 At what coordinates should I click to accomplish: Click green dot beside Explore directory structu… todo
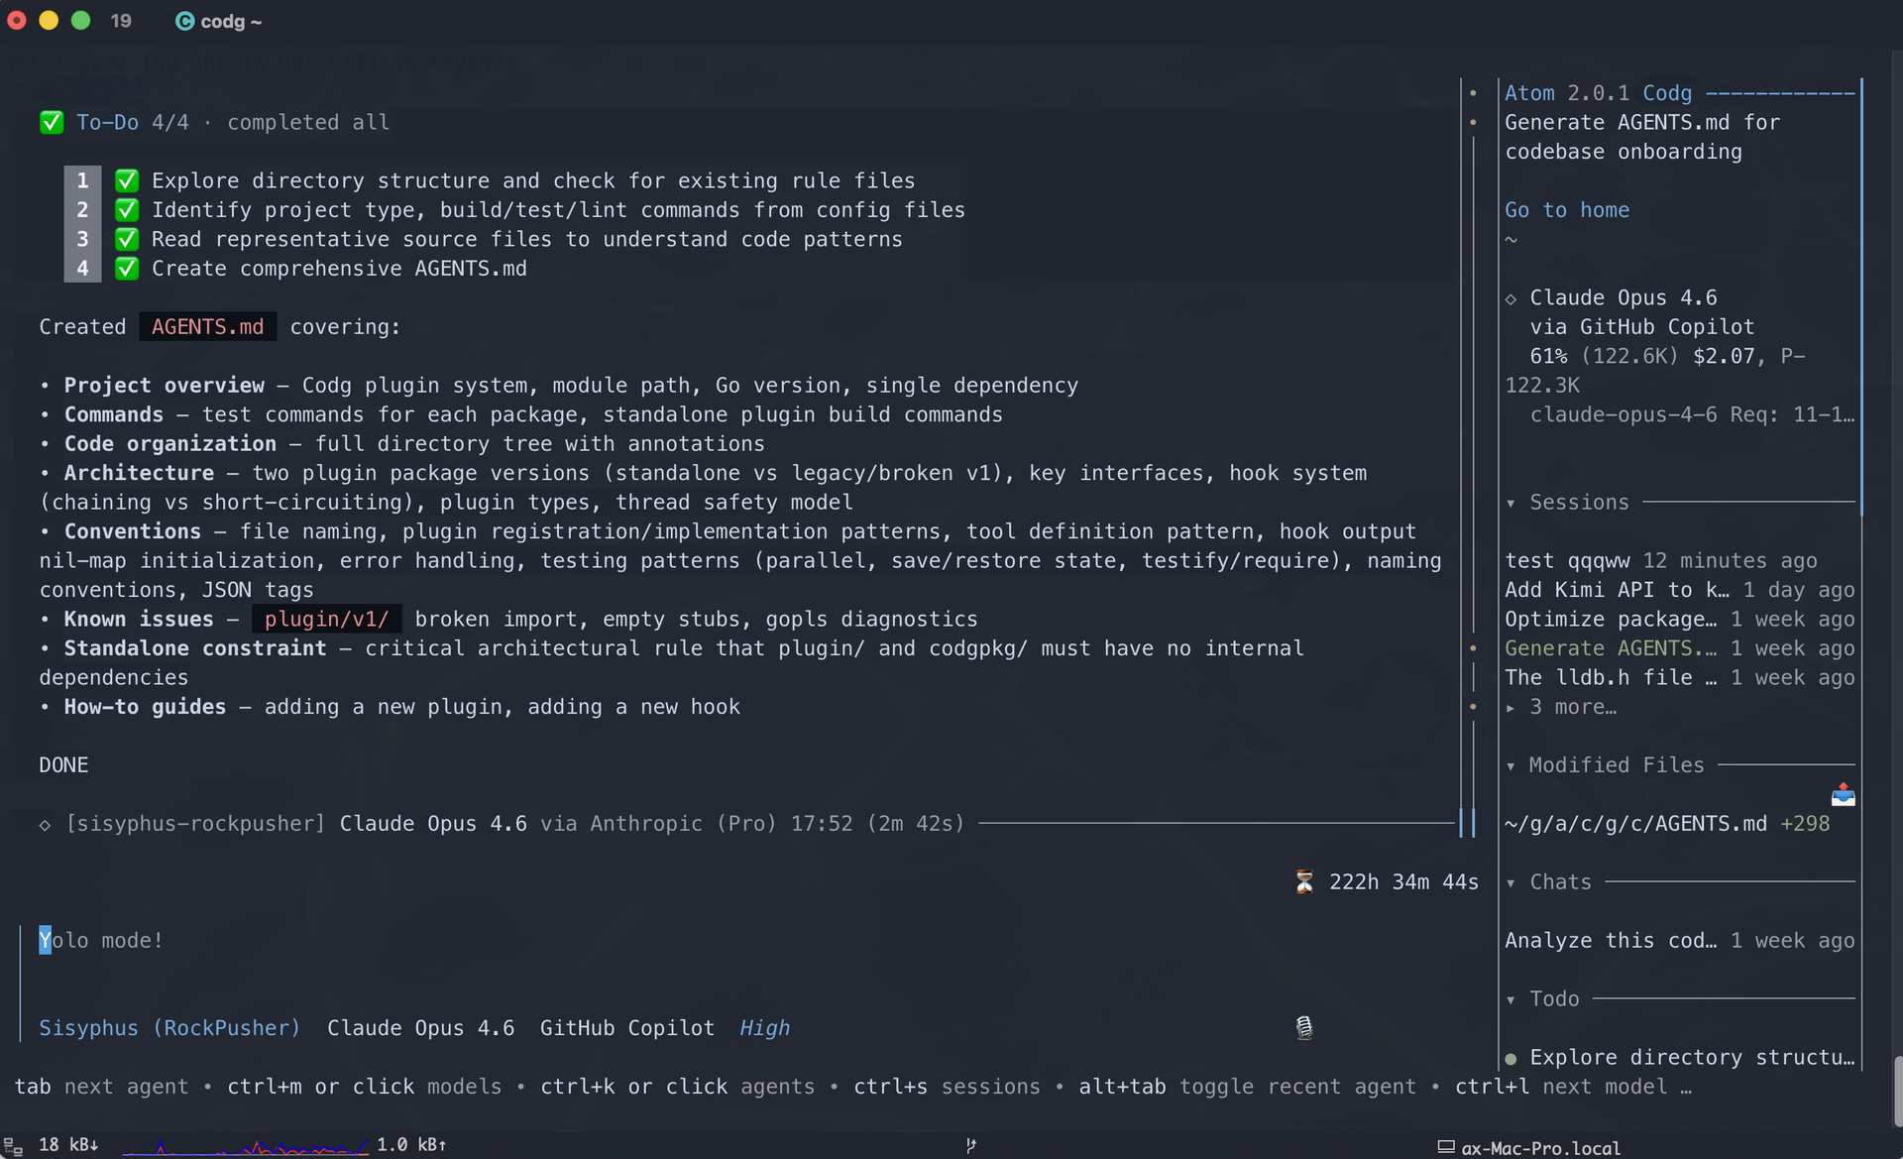pos(1511,1058)
